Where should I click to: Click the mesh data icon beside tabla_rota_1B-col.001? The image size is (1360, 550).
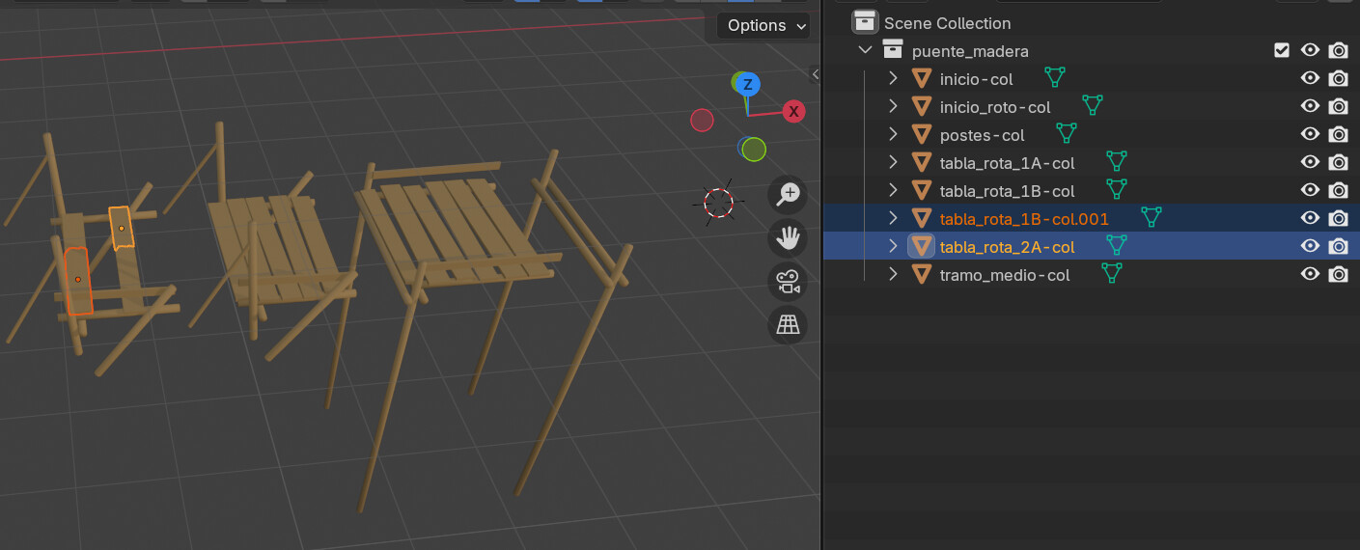(1151, 216)
